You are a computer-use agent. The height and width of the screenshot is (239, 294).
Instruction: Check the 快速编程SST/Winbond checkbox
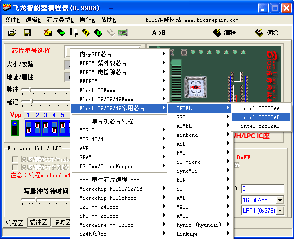[15, 159]
